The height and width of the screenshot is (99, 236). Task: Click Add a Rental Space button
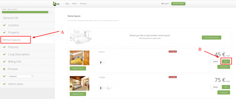[x=212, y=38]
